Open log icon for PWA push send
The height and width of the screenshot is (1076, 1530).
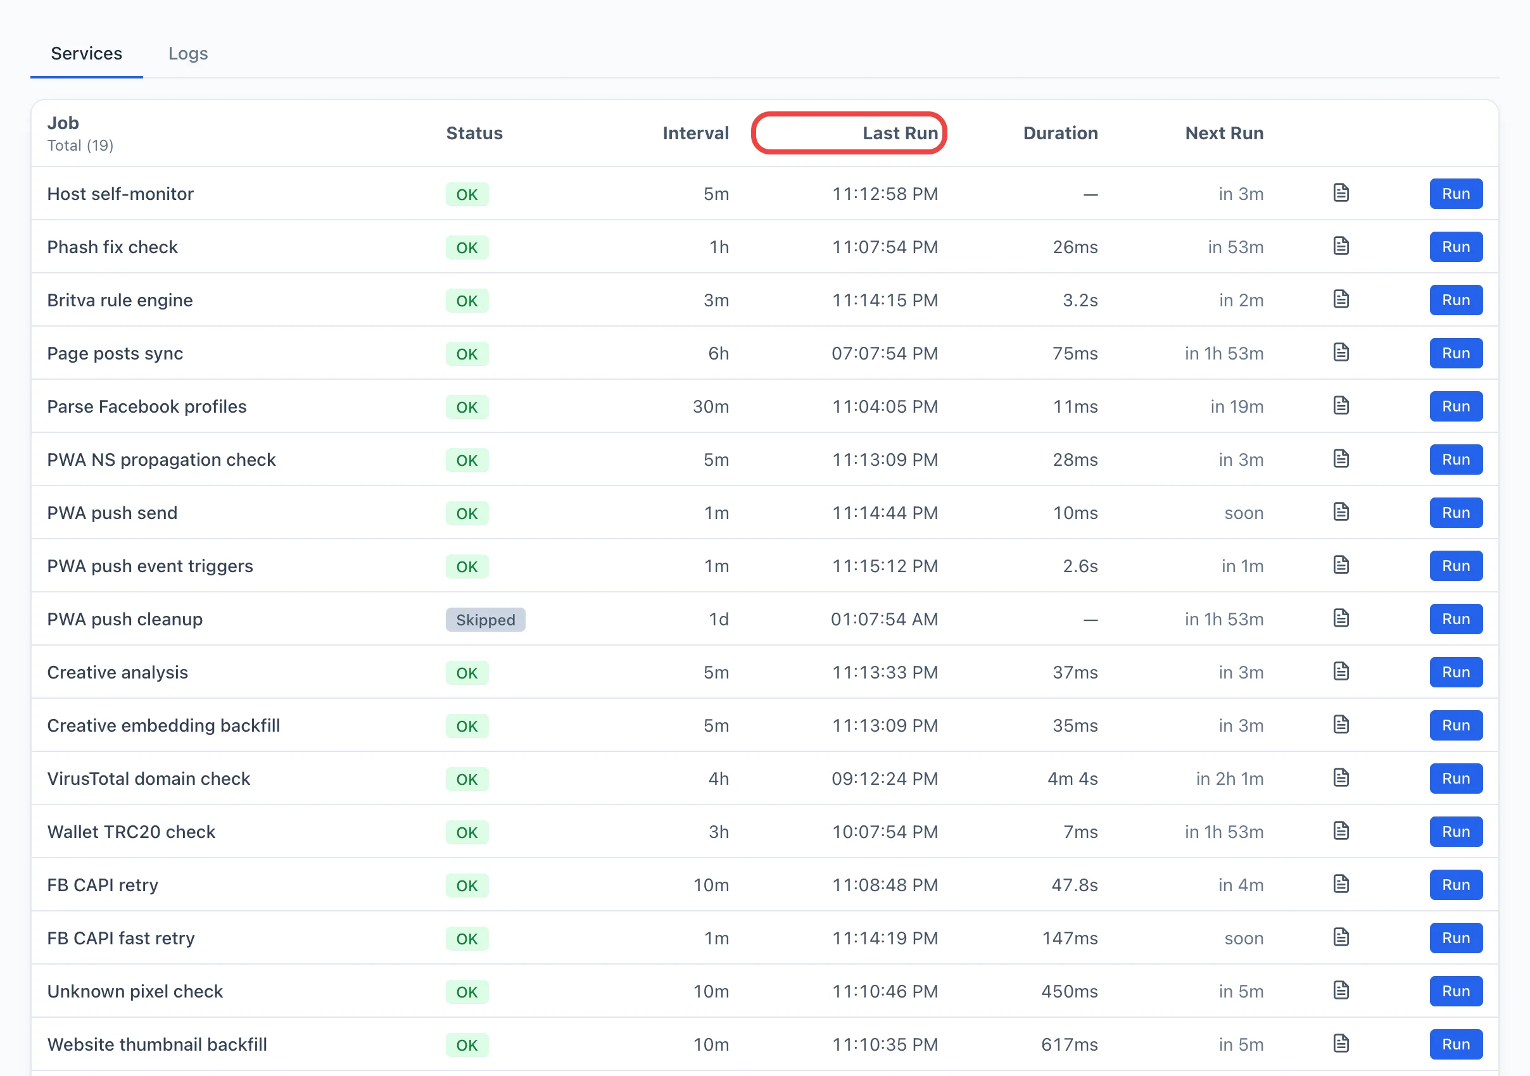[x=1341, y=512]
